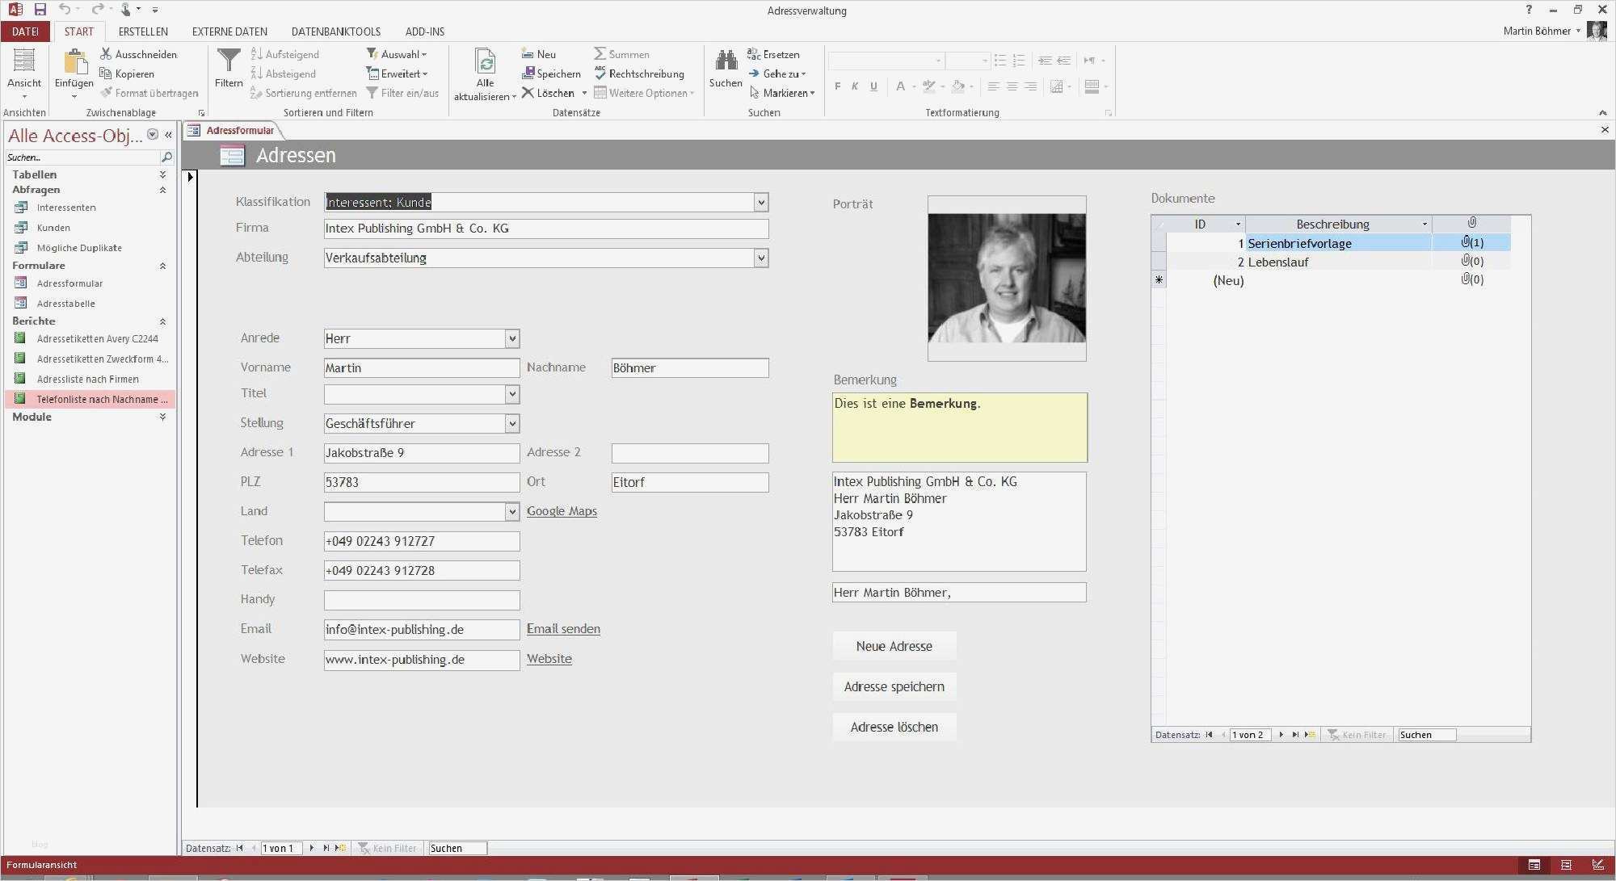This screenshot has width=1616, height=881.
Task: Click the Filtern funnel icon
Action: point(229,61)
